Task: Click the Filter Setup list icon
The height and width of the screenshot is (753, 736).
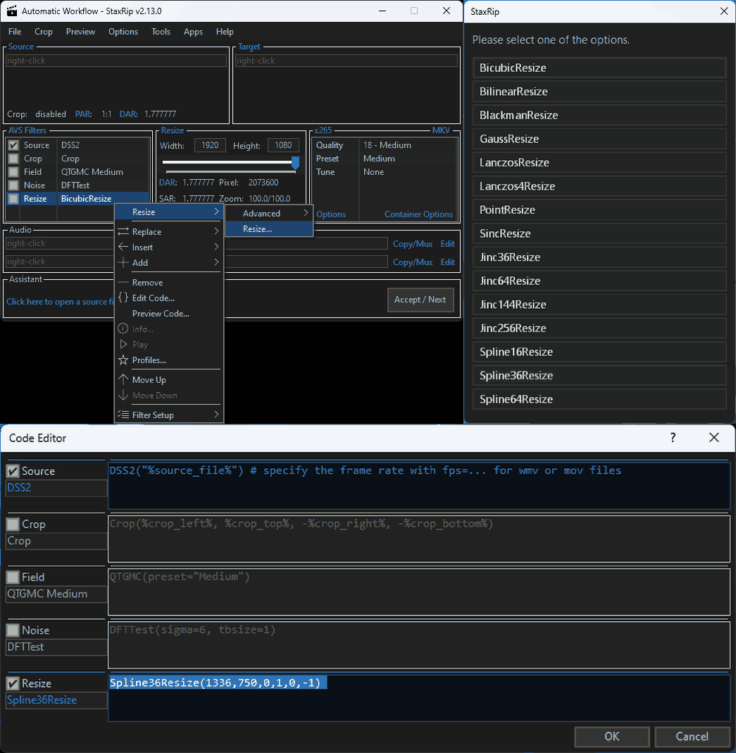Action: point(123,415)
